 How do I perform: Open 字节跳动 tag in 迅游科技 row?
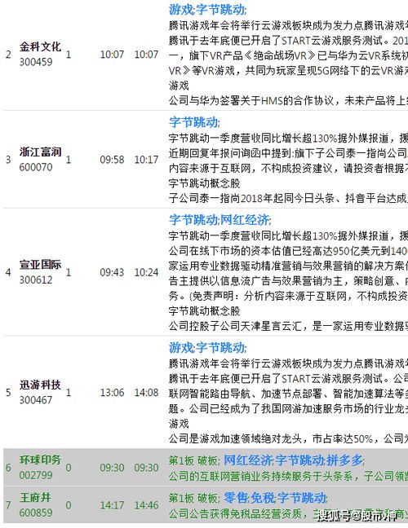tap(221, 347)
